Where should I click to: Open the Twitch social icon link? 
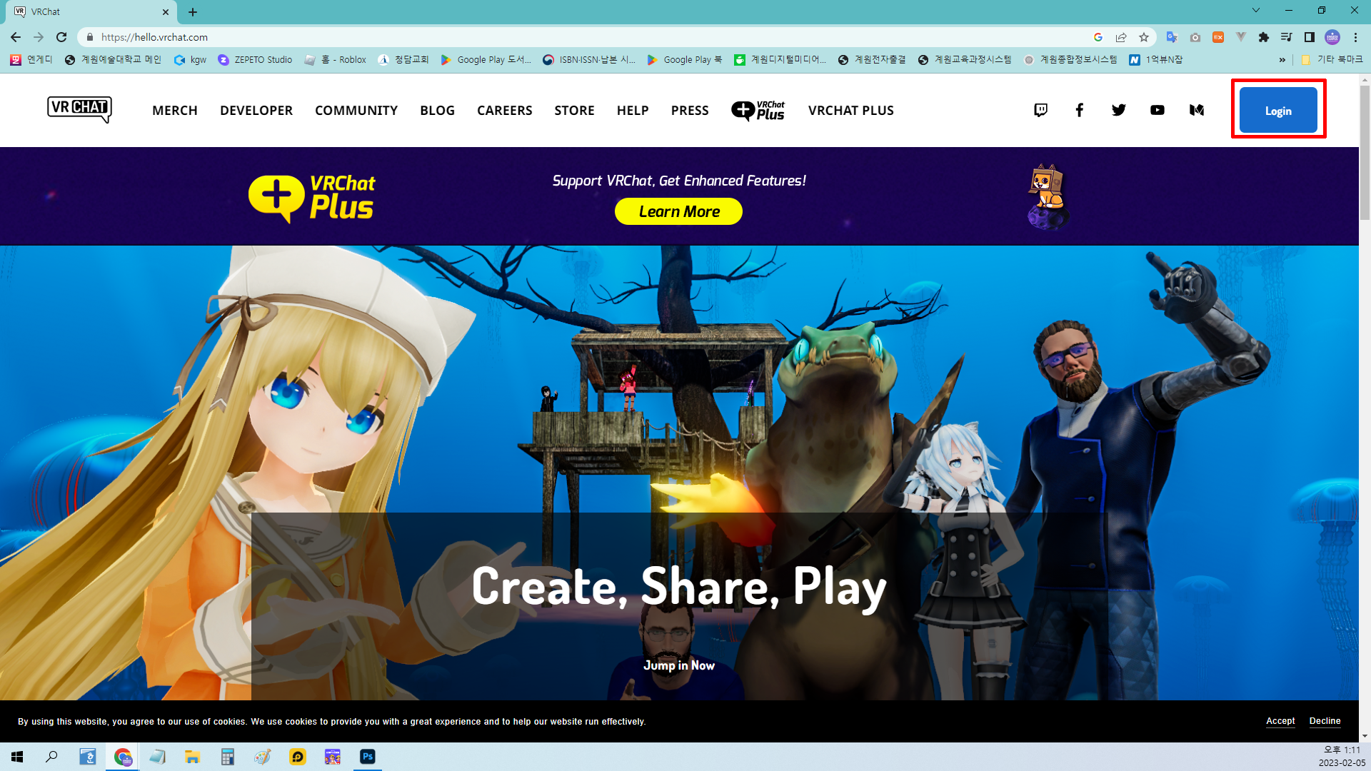[1040, 110]
